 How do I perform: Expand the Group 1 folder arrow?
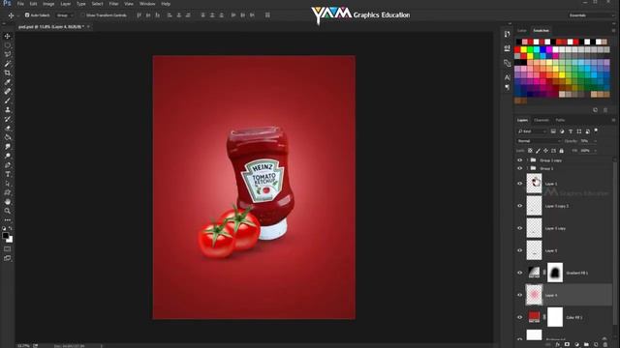coord(527,168)
